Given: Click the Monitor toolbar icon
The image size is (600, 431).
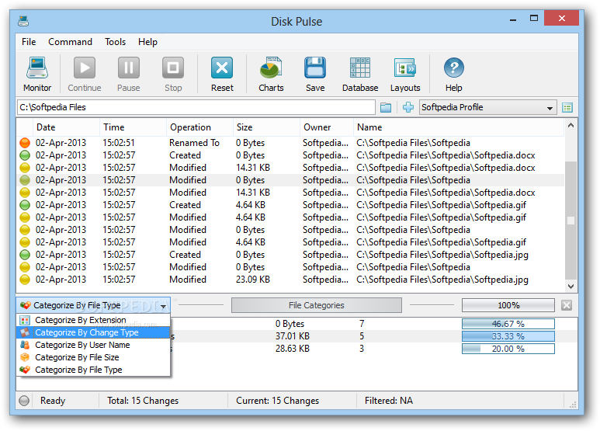Looking at the screenshot, I should 37,74.
